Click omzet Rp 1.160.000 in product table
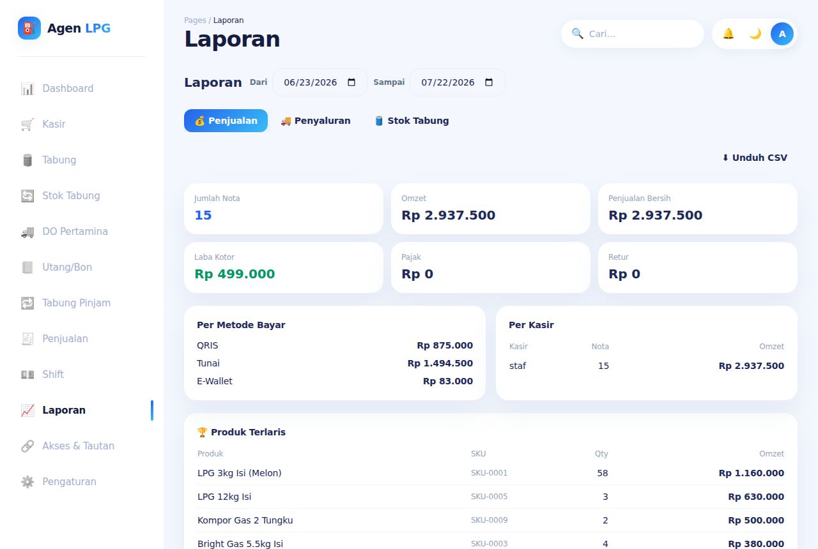This screenshot has height=549, width=818. coord(752,473)
